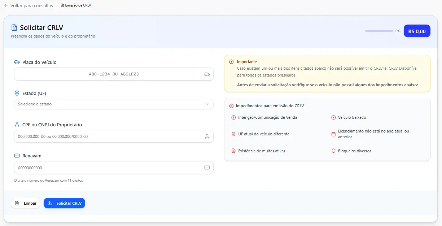Focus the Renavam number input field

tap(108, 168)
